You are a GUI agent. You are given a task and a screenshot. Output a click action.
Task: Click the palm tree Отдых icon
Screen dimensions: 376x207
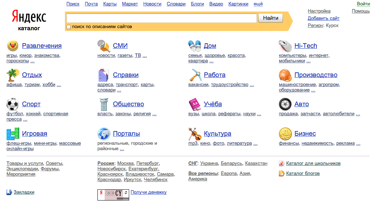13,75
